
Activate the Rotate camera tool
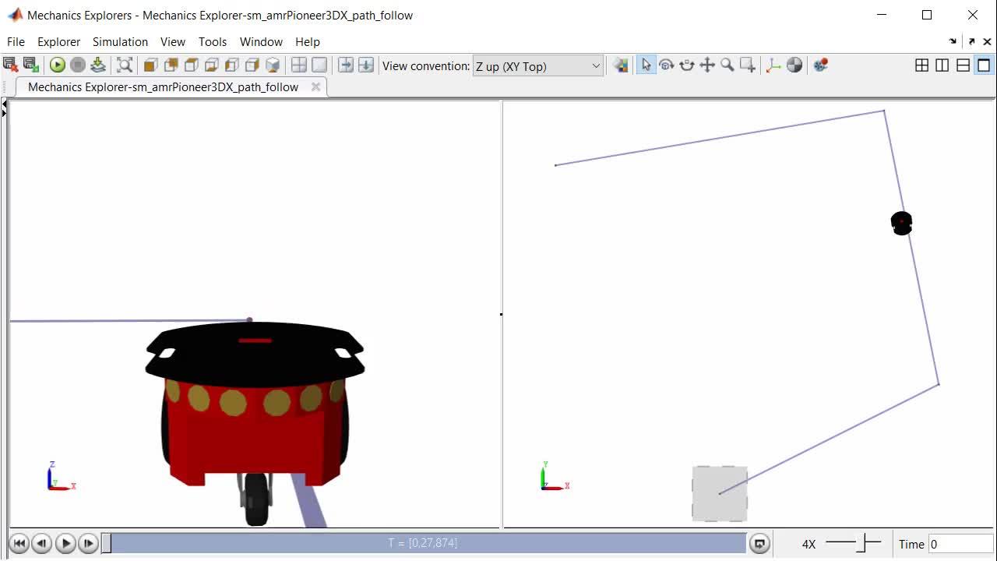point(667,65)
